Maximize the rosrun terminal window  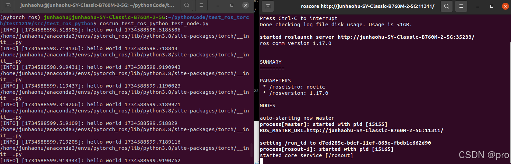click(x=232, y=6)
